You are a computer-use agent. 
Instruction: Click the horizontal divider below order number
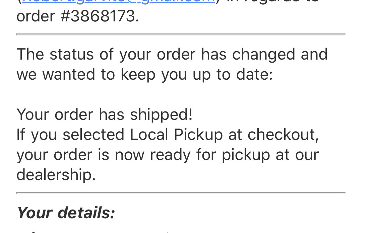tap(181, 34)
